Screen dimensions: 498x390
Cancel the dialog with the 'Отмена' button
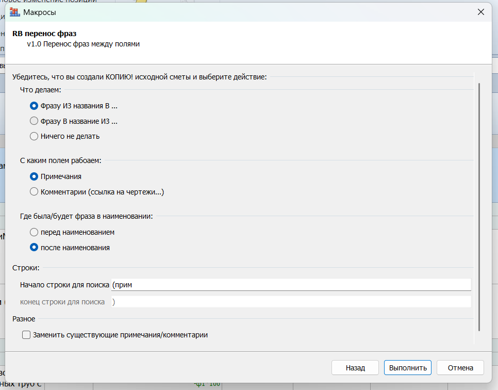pyautogui.click(x=460, y=368)
